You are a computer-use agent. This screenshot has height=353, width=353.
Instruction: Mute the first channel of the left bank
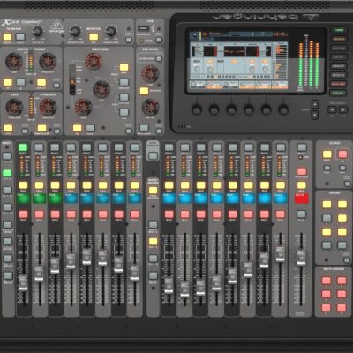click(23, 214)
